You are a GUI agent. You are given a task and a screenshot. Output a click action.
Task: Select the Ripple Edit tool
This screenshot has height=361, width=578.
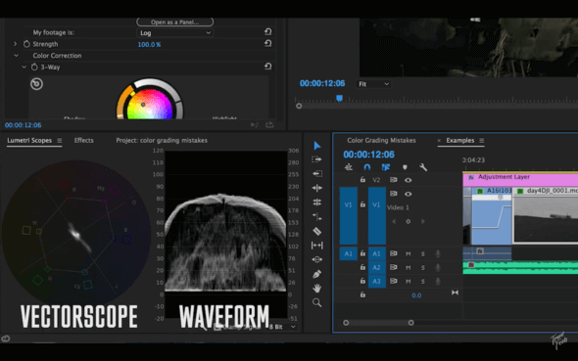(317, 188)
